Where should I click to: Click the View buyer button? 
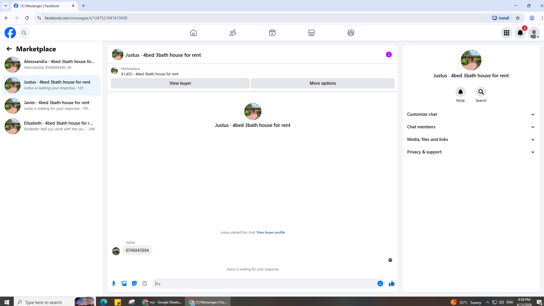180,83
